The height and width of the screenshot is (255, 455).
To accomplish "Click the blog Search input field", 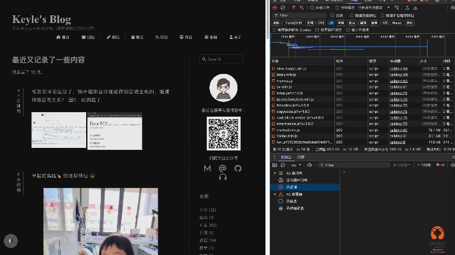I will (x=223, y=59).
